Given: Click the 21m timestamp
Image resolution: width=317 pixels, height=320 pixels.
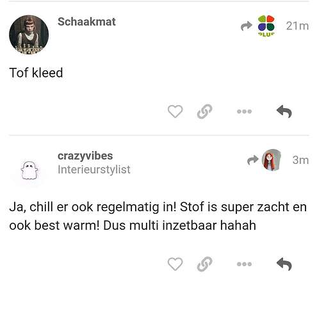Looking at the screenshot, I should 297,26.
